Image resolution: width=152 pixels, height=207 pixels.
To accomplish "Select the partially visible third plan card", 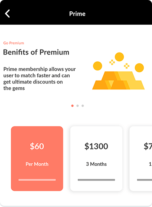I will pyautogui.click(x=141, y=159).
